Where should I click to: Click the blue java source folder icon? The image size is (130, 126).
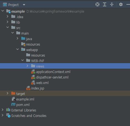pyautogui.click(x=23, y=38)
